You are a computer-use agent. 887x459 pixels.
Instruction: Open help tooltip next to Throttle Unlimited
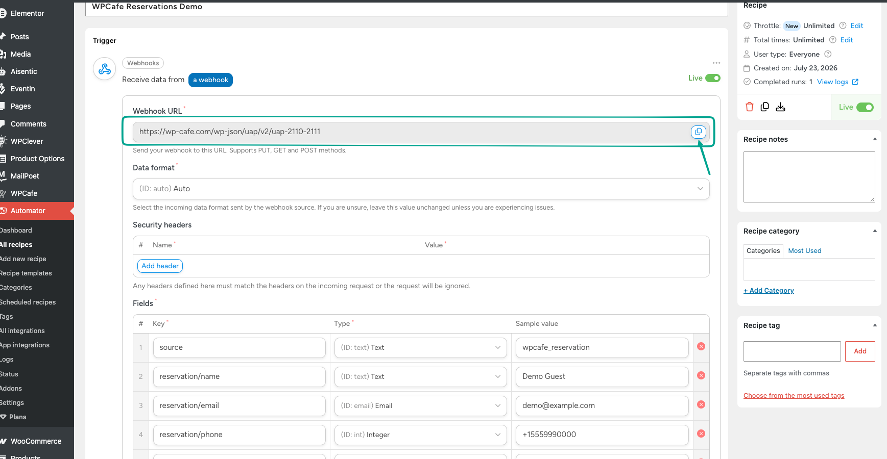coord(843,25)
